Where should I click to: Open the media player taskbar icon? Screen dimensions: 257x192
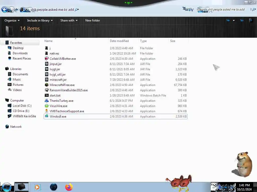37,187
